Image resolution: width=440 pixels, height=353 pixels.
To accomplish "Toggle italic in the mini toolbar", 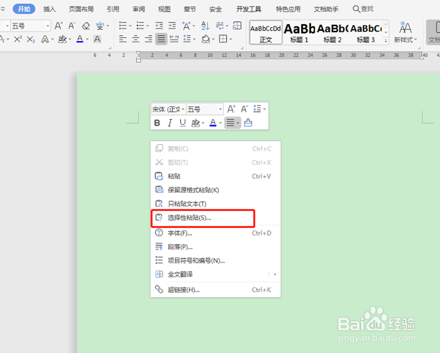I will 170,123.
